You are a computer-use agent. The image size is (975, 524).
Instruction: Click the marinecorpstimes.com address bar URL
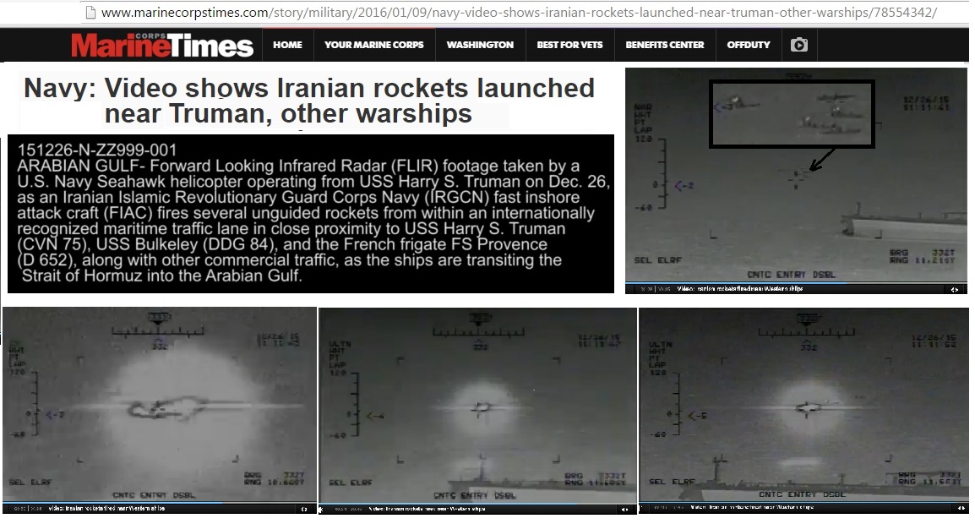519,12
